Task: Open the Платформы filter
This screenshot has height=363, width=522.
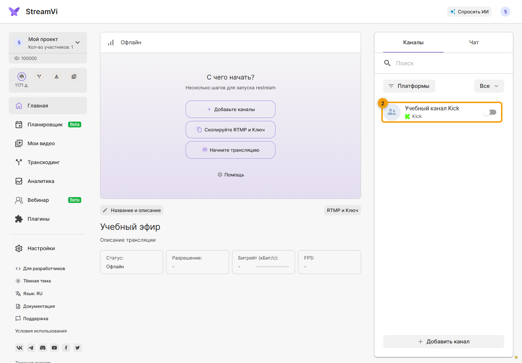Action: (409, 86)
